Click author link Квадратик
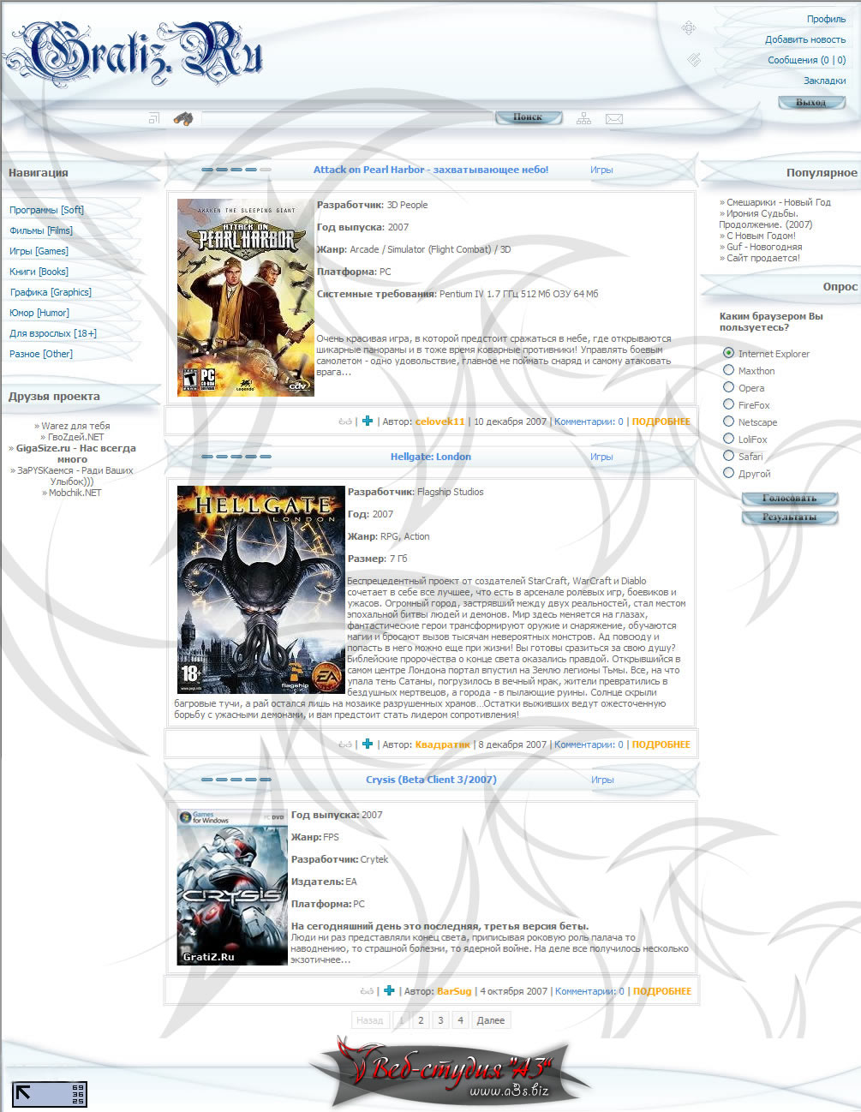The image size is (861, 1112). point(443,744)
